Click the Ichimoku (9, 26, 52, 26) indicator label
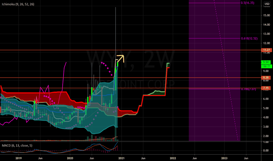The image size is (273, 161). pyautogui.click(x=18, y=4)
